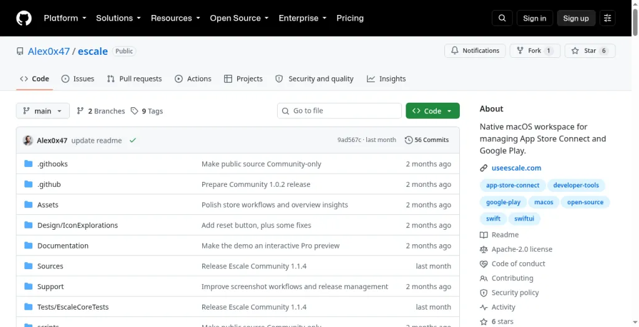Switch to the Projects tab
This screenshot has height=327, width=639.
243,79
